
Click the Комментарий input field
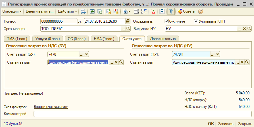143,114
